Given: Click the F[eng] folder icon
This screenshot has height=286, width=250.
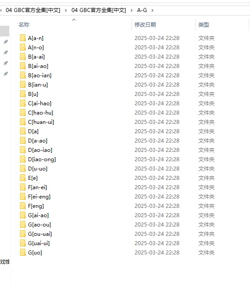Looking at the screenshot, I should (x=23, y=206).
